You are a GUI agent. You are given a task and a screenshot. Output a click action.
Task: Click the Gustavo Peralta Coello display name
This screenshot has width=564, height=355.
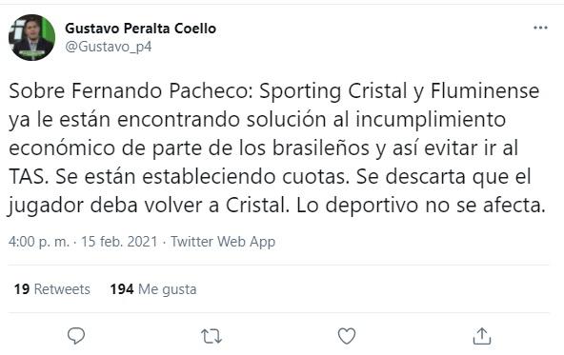140,29
